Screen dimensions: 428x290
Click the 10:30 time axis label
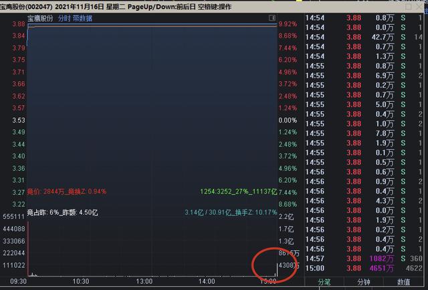point(81,281)
